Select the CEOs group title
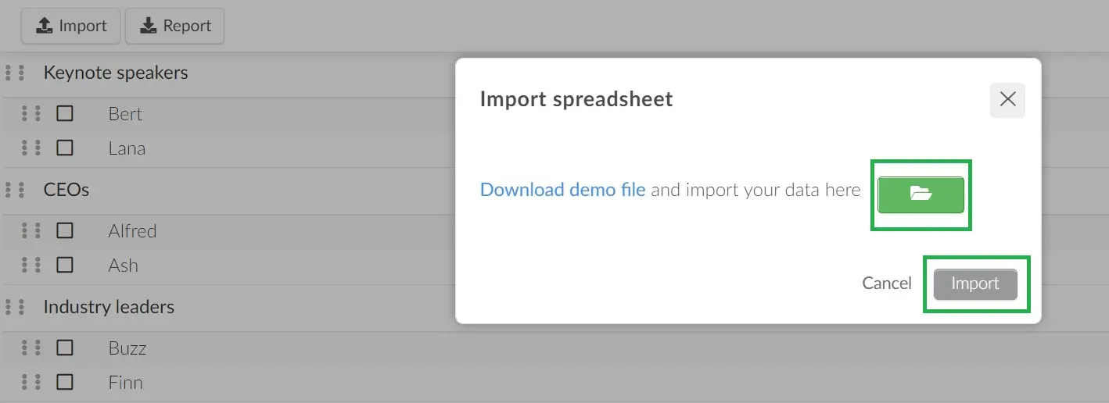Screen dimensions: 1109x403 (x=66, y=190)
